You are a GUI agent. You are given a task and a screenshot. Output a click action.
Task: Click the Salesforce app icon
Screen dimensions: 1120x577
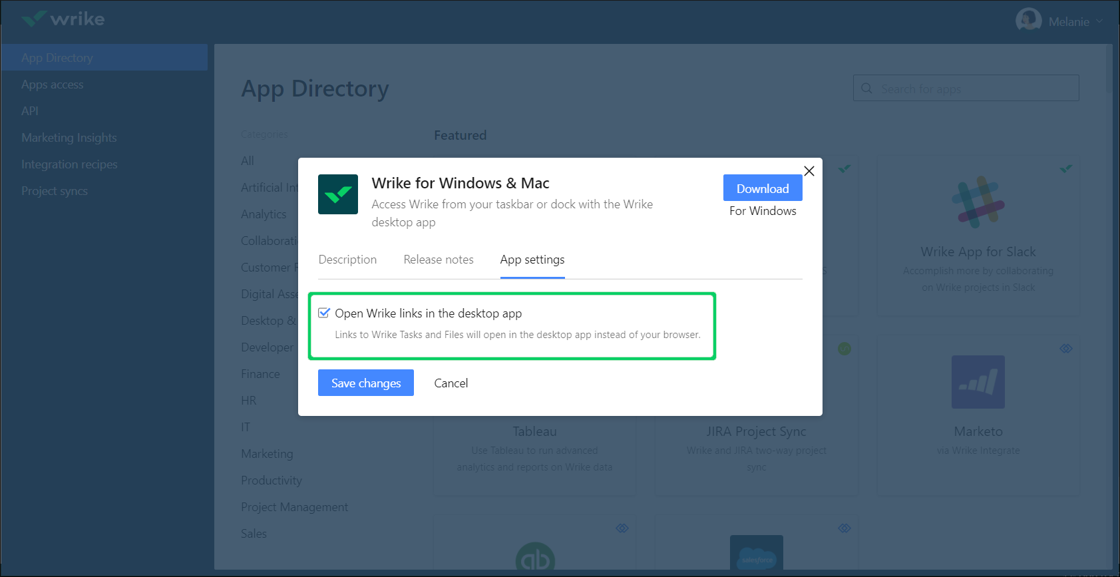(x=757, y=552)
